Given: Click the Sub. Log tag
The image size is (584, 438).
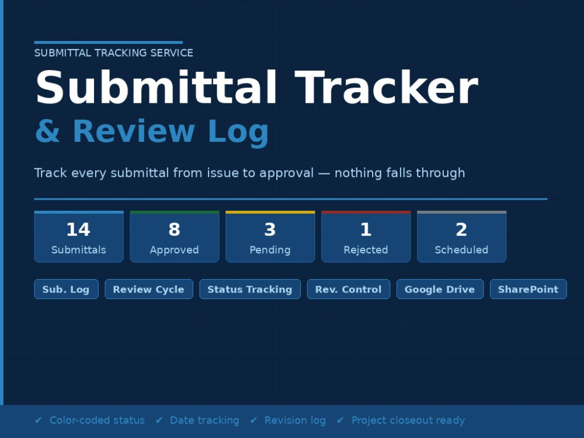Looking at the screenshot, I should pyautogui.click(x=67, y=289).
